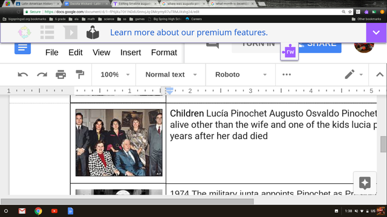Switch to 'where was augusto' Google tab

(x=183, y=4)
